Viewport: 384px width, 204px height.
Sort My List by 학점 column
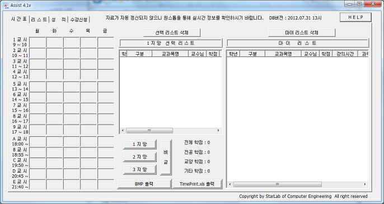tap(326, 54)
